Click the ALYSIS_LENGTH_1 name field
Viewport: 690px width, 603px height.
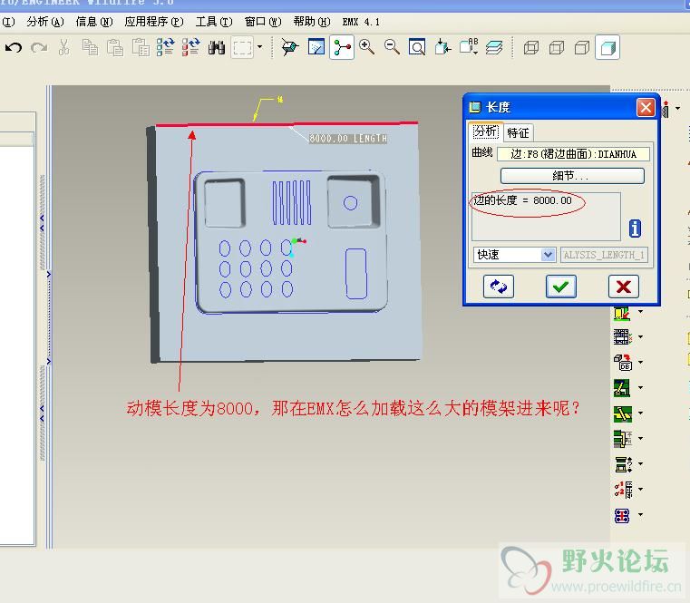tap(604, 255)
